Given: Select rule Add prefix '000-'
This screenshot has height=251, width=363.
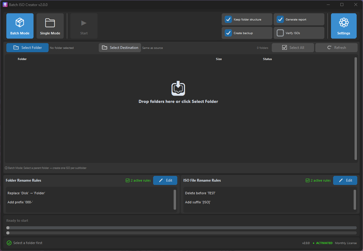Looking at the screenshot, I should [20, 202].
